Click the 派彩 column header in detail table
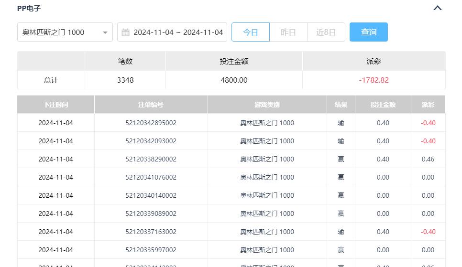 pos(428,105)
